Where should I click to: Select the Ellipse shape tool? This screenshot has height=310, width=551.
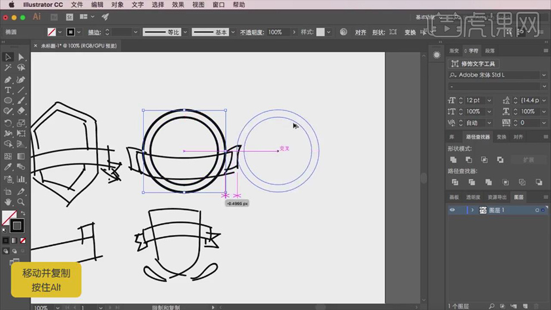point(8,101)
